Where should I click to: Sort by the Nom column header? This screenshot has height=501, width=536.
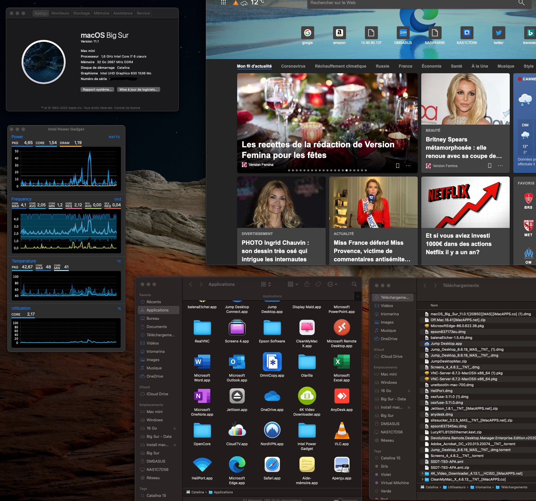click(434, 305)
